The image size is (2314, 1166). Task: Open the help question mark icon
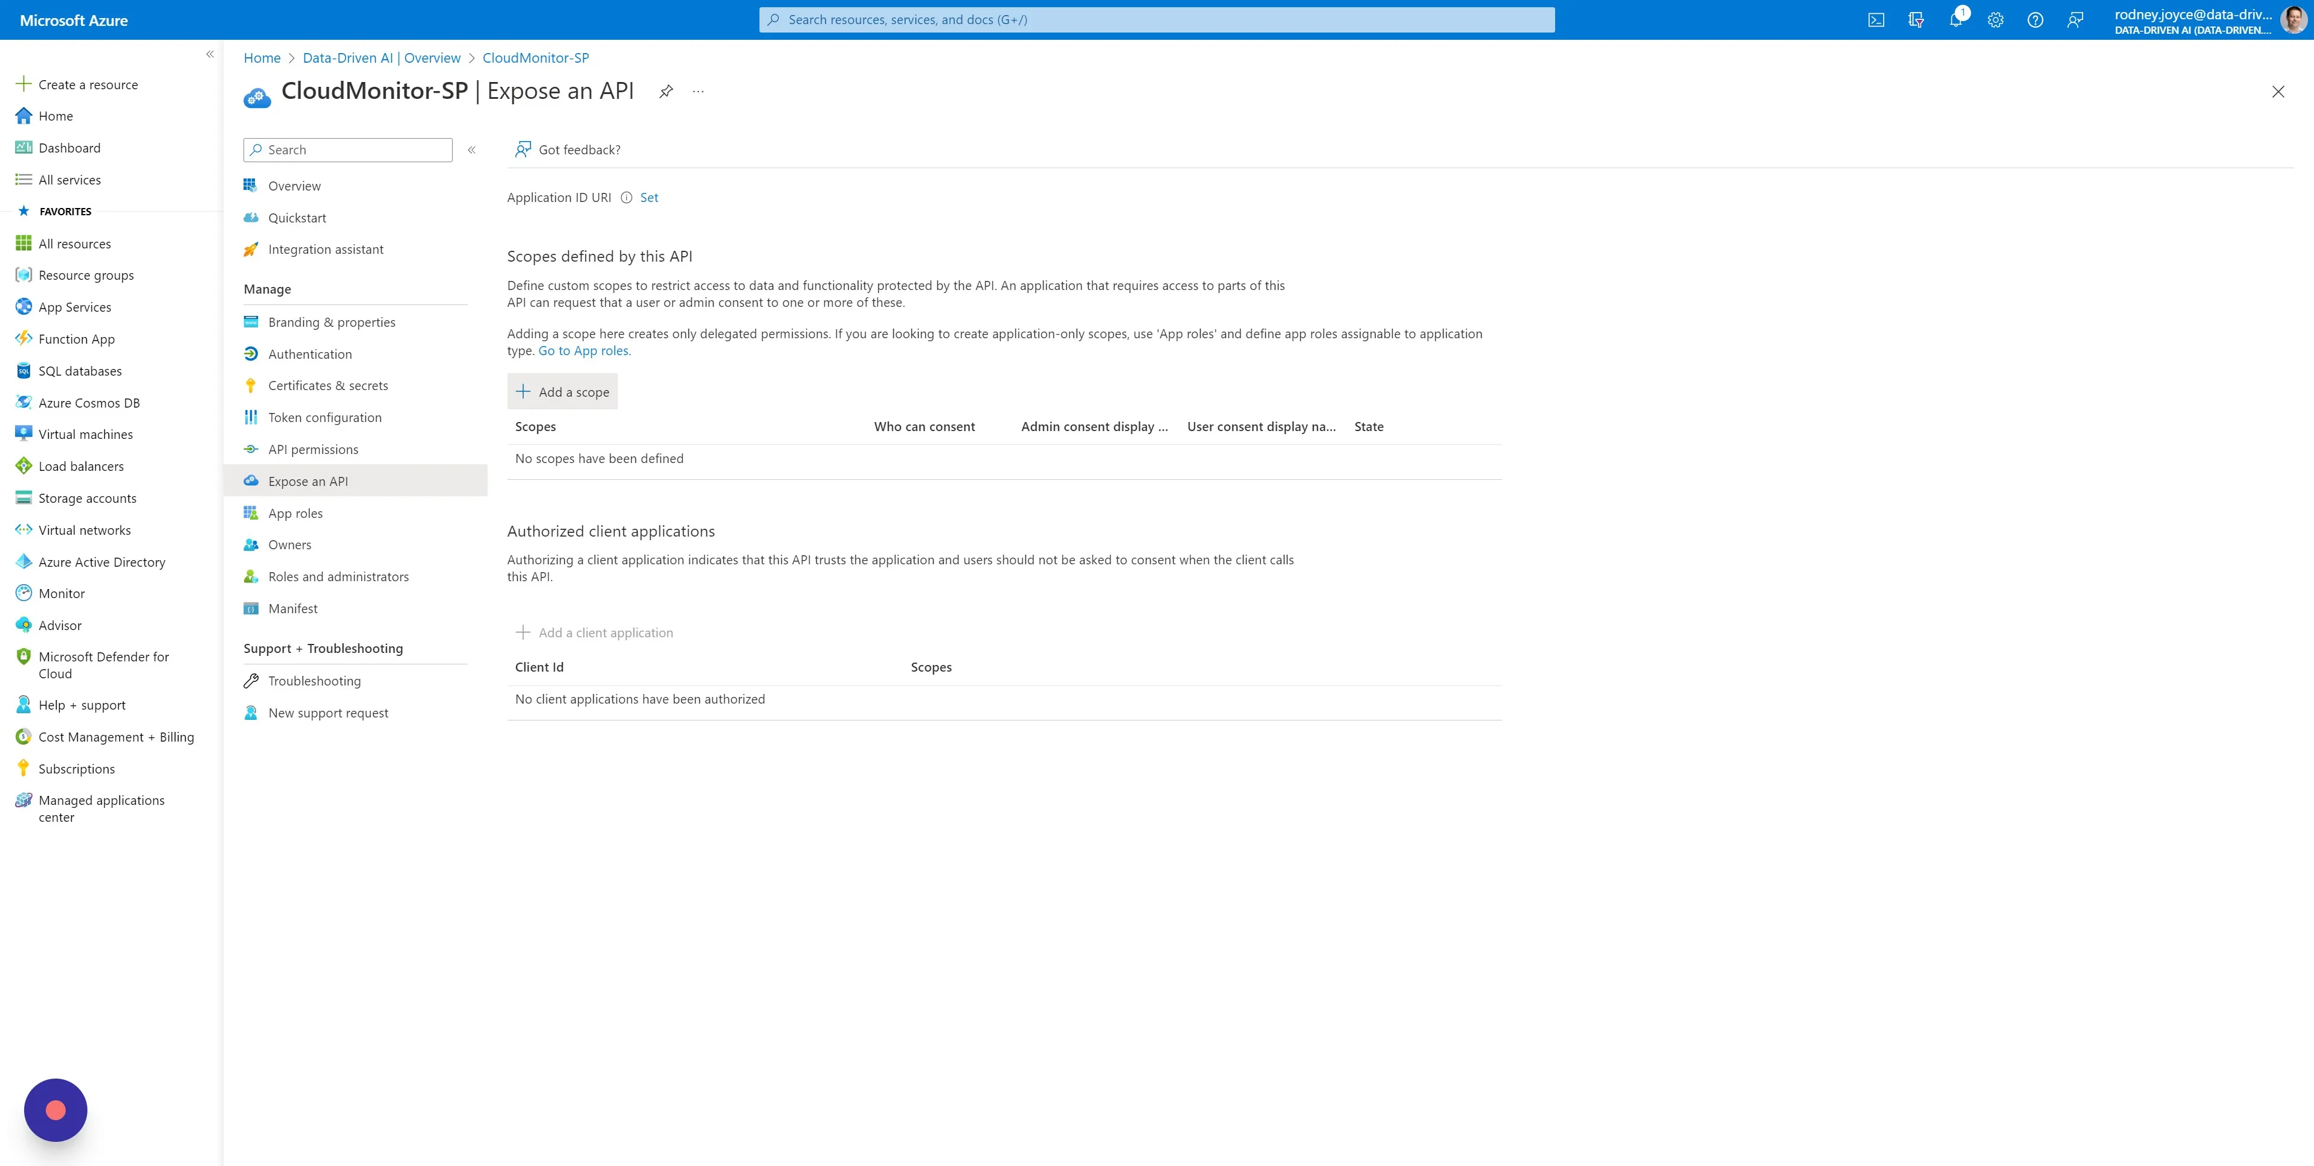tap(2036, 20)
